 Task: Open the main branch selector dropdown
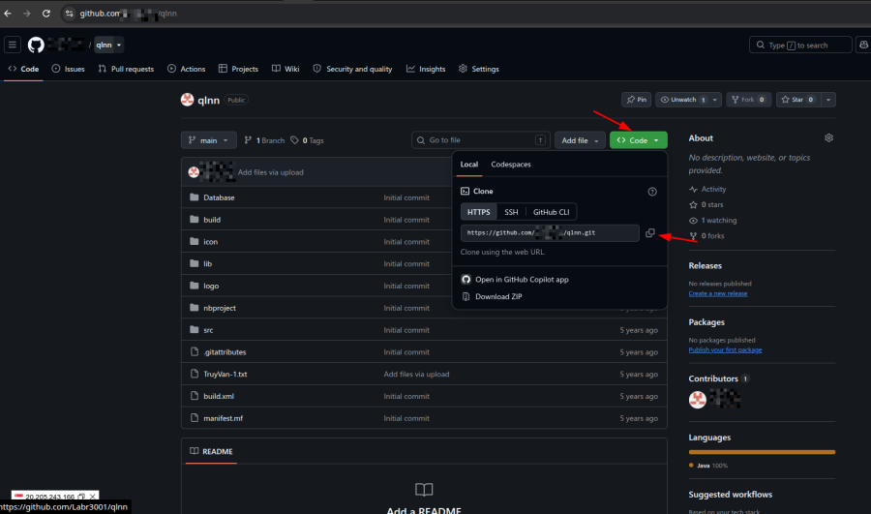pos(208,140)
